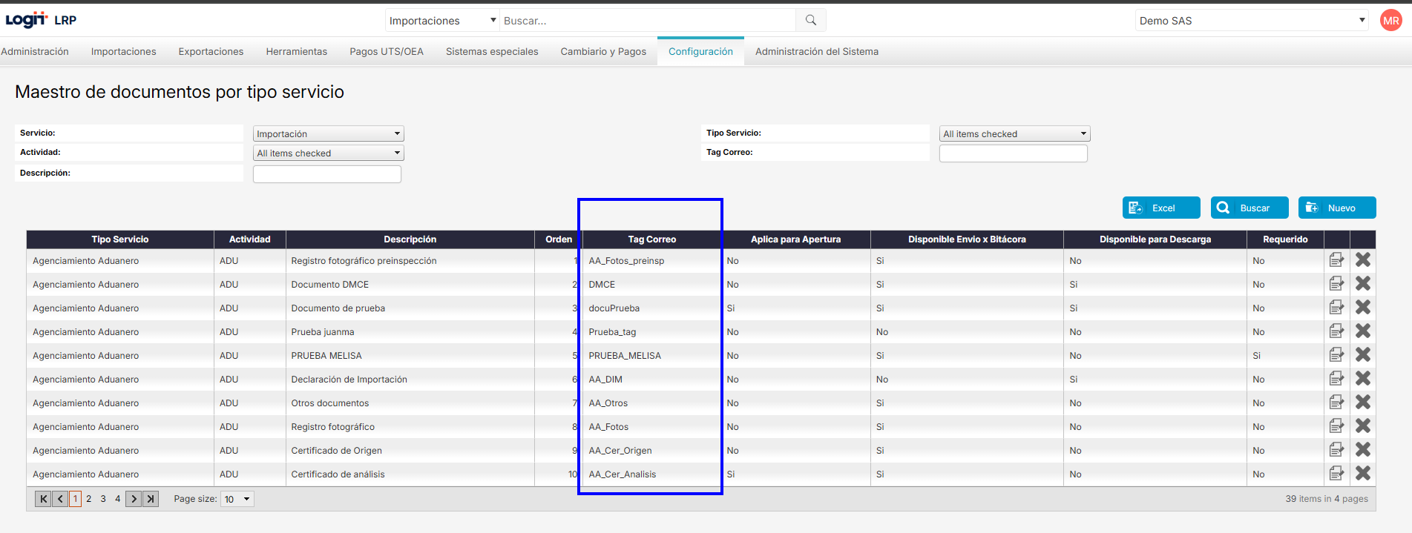
Task: Edit the AA_Fotos Registro fotográfico row
Action: [x=1336, y=426]
